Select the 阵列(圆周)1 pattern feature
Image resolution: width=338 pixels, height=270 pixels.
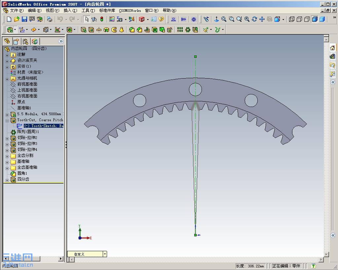coord(28,132)
